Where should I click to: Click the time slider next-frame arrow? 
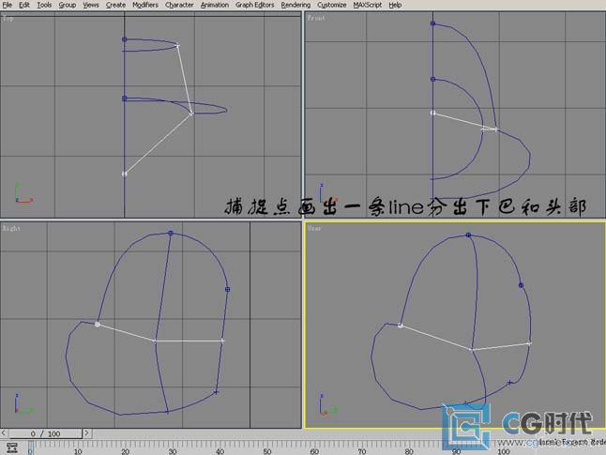[x=86, y=433]
